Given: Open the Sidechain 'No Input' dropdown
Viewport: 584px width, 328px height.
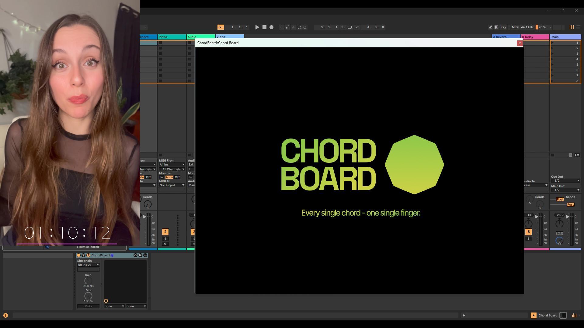Looking at the screenshot, I should 88,265.
